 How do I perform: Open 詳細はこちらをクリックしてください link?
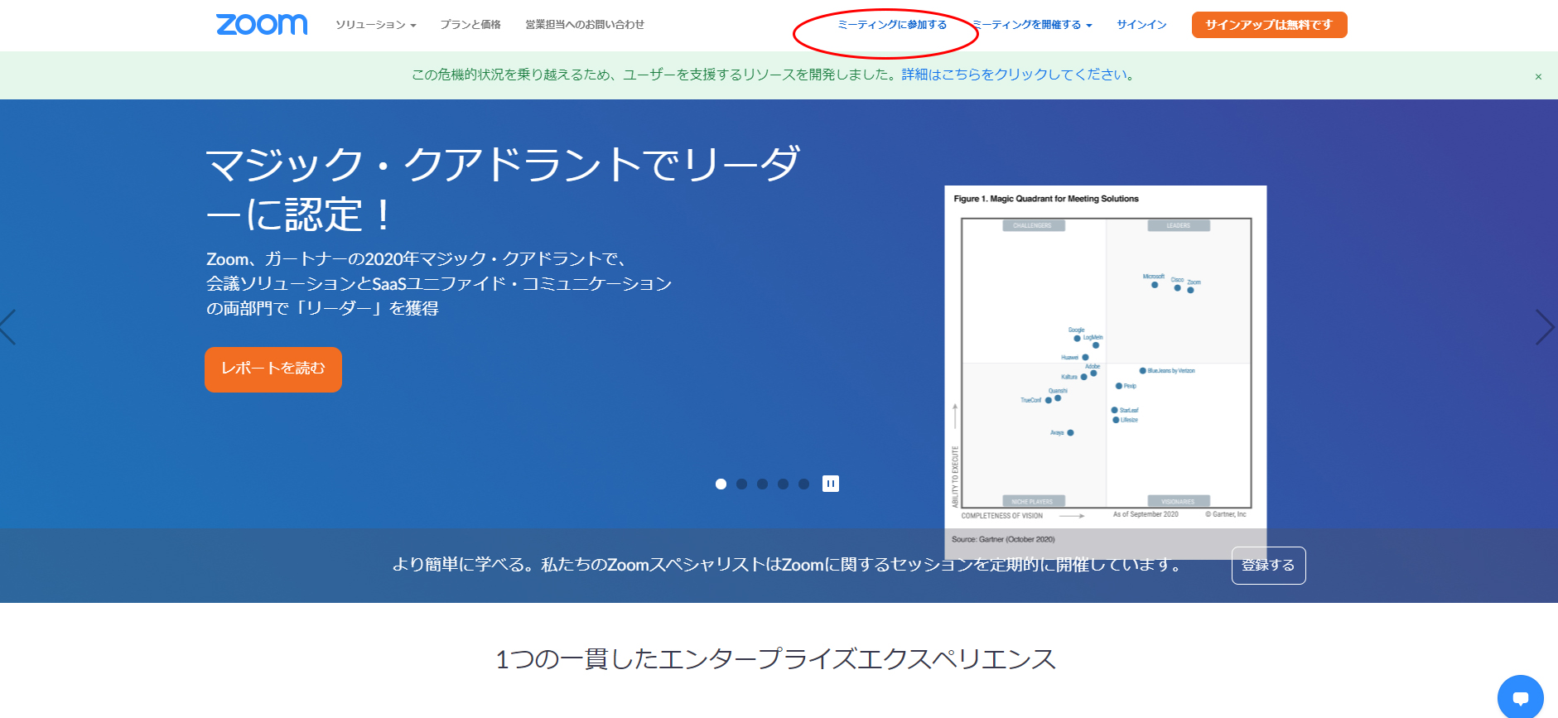pos(1018,75)
